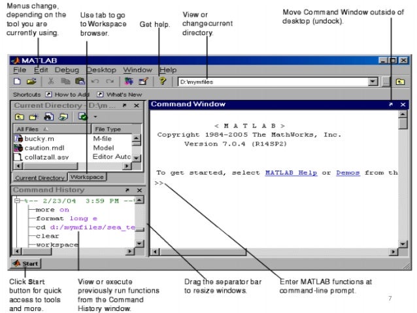417x313 pixels.
Task: Undock the Current Directory panel
Action: pyautogui.click(x=124, y=106)
